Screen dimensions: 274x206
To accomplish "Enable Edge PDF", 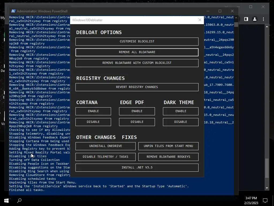I will (137, 111).
